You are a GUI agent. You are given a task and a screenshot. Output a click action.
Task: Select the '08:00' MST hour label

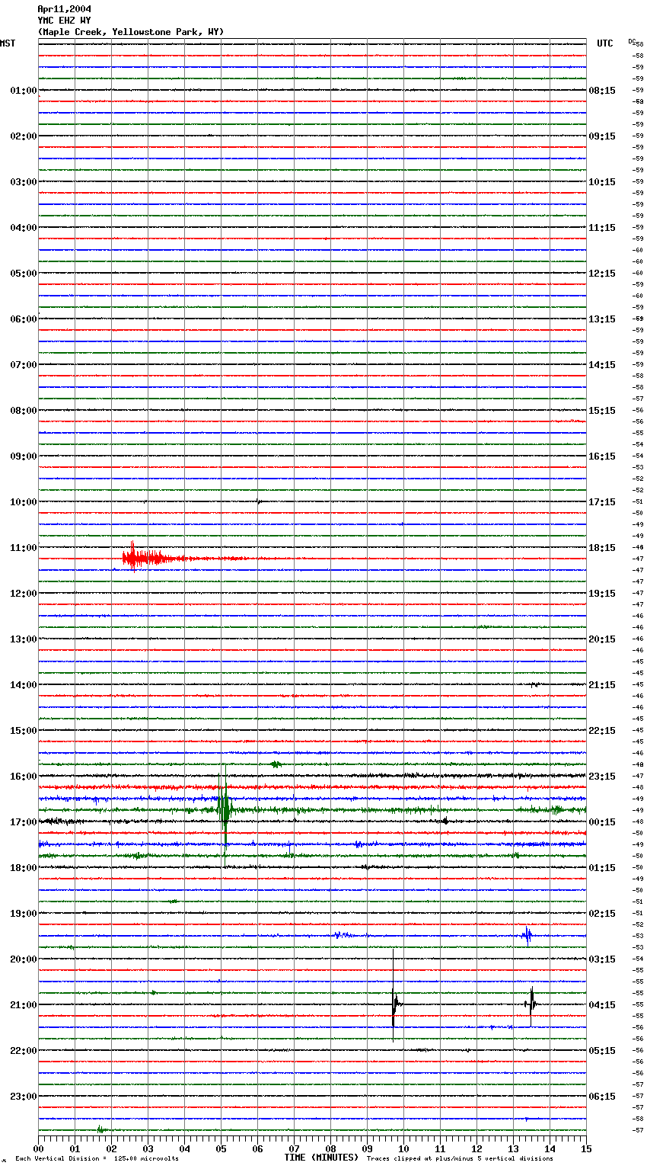[24, 411]
